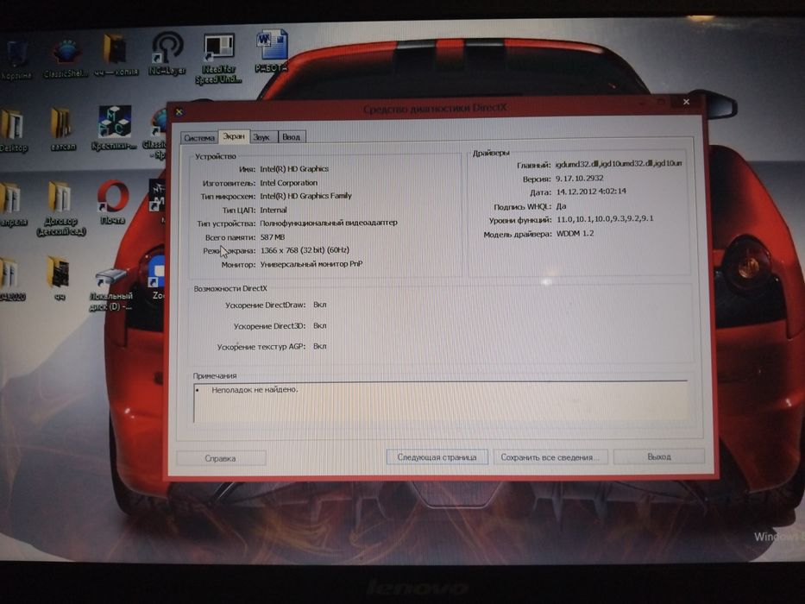Open the Договор (детский сад) folder
The image size is (805, 604).
61,208
